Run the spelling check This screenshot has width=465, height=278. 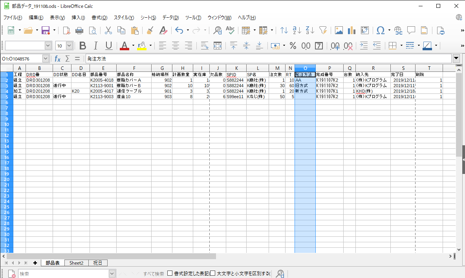[x=230, y=30]
